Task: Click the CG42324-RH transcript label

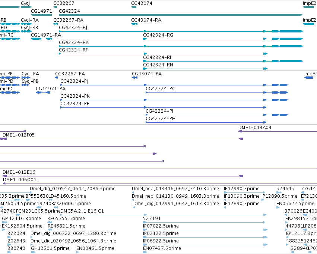Action: coord(158,65)
